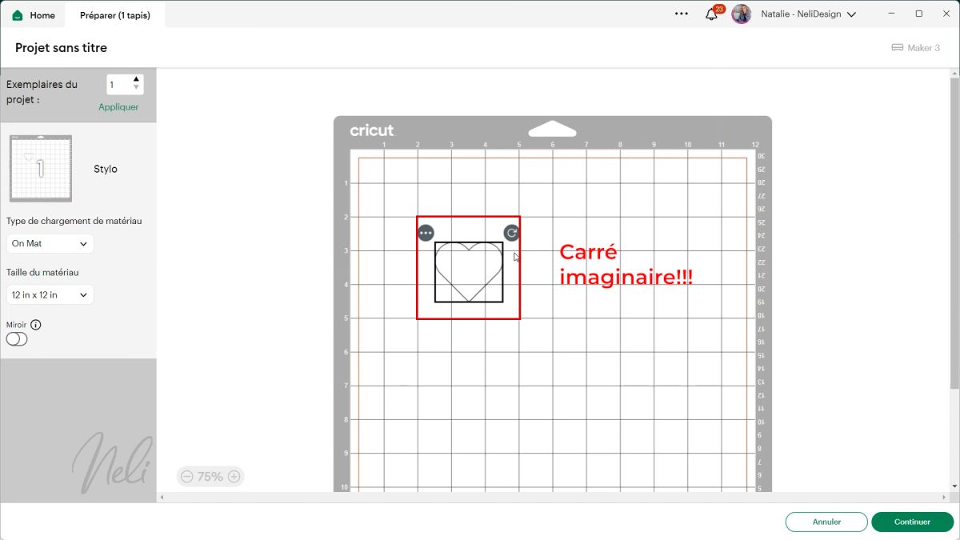Increase project copies with the up stepper arrow
The height and width of the screenshot is (540, 960).
click(x=138, y=79)
